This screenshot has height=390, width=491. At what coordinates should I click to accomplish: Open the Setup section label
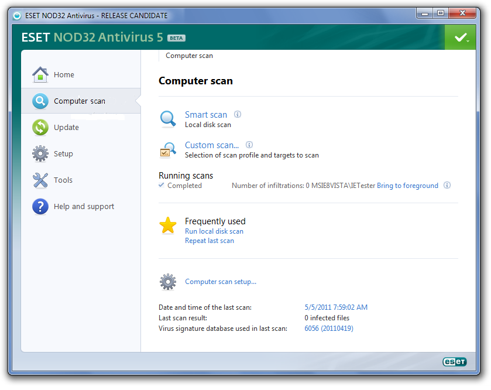(63, 154)
